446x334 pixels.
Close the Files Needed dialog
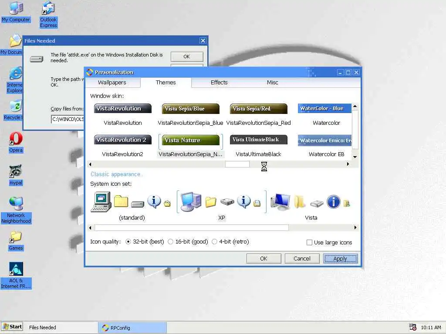(x=203, y=40)
